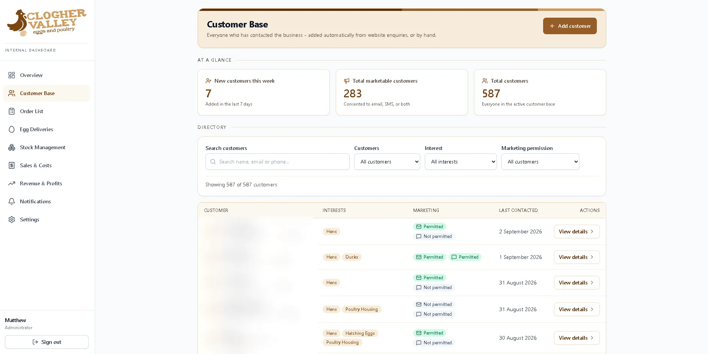Click SMS Permitted chat icon, 1 September row
This screenshot has height=354, width=708.
454,257
